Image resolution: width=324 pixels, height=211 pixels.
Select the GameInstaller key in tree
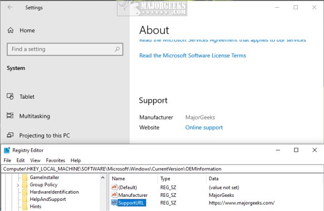point(45,177)
